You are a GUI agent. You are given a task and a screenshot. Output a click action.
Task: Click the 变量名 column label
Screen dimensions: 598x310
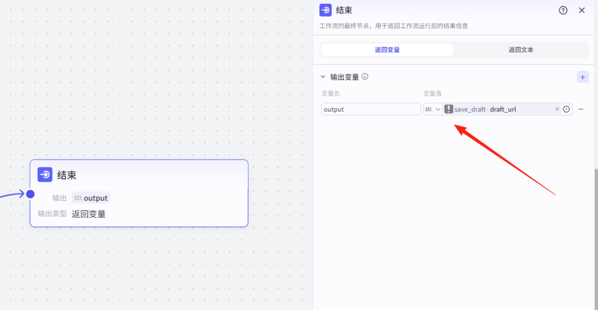(331, 93)
